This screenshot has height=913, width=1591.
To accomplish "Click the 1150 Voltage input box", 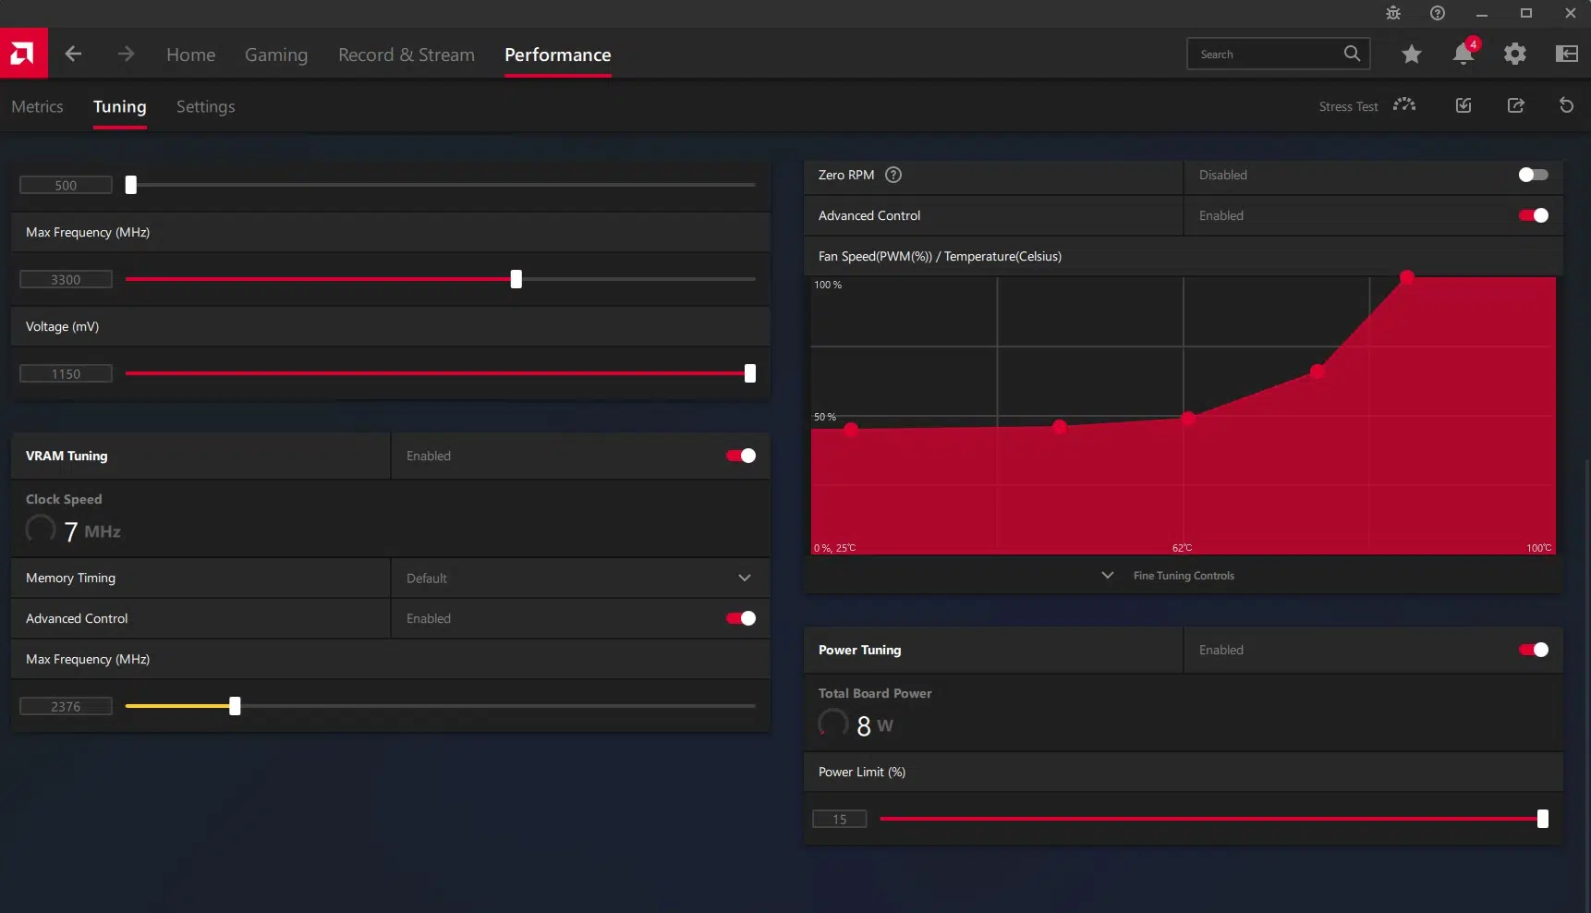I will pyautogui.click(x=66, y=373).
